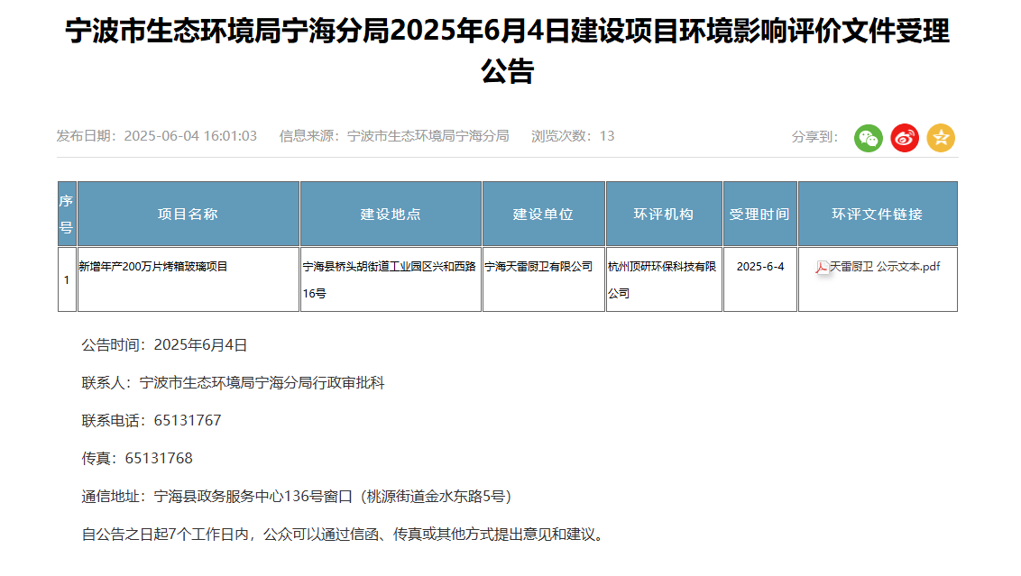Select the 宁海天雷厨卫有限公司 cell

(544, 279)
